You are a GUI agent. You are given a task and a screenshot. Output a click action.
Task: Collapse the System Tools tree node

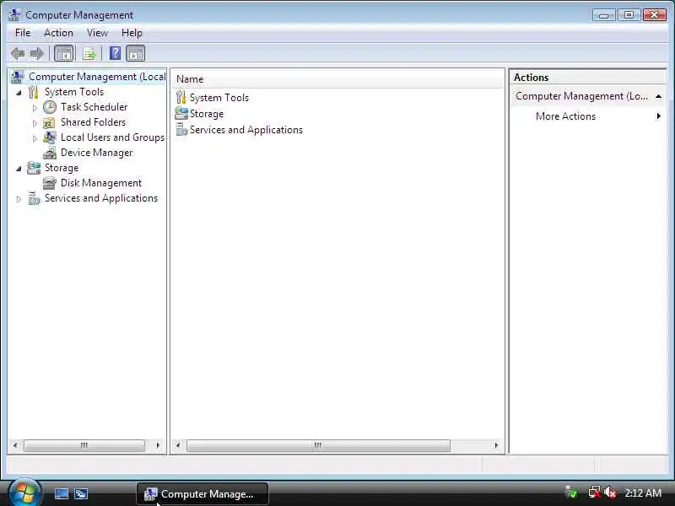(19, 93)
